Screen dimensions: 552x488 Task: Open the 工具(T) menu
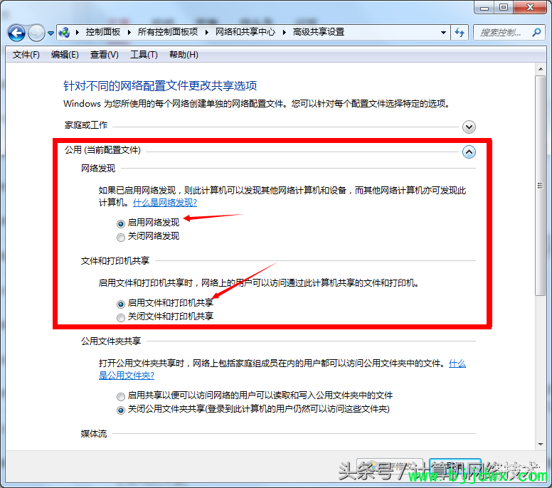click(x=144, y=55)
